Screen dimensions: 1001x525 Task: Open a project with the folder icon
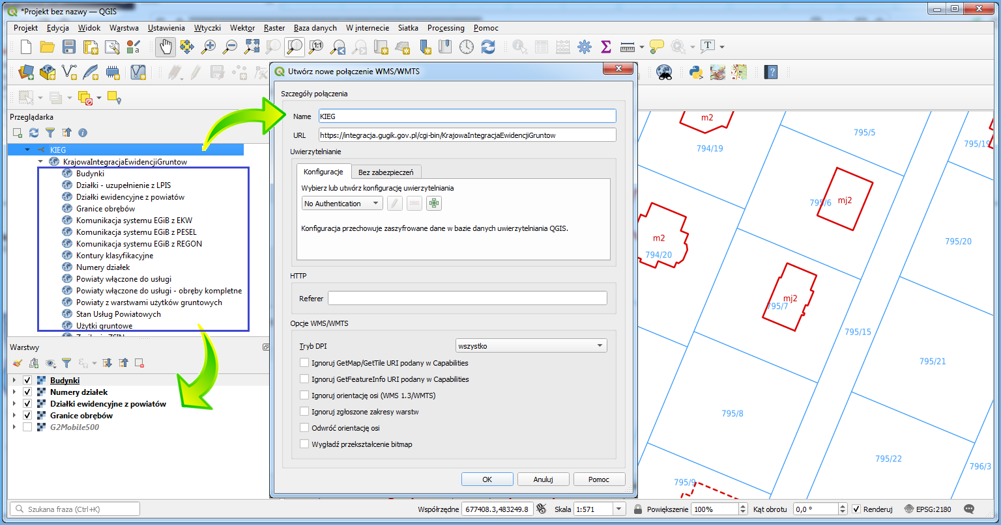tap(47, 47)
